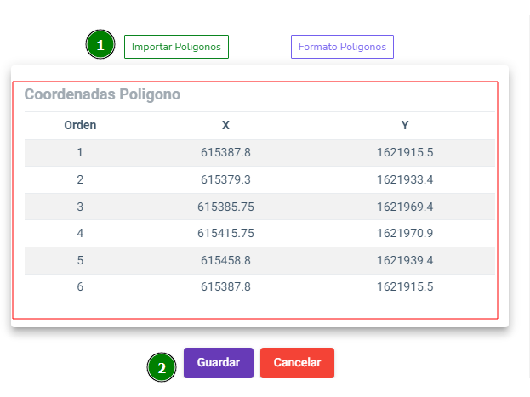Save with the Guardar button

pos(219,362)
